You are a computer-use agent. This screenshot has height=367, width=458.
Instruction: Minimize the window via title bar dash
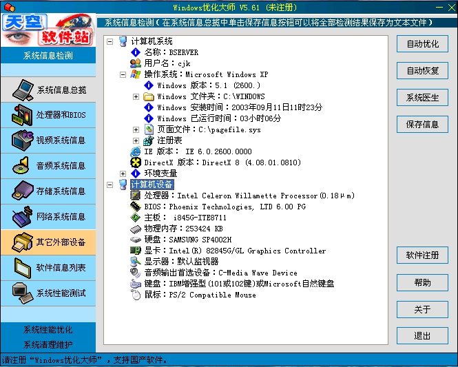point(439,8)
